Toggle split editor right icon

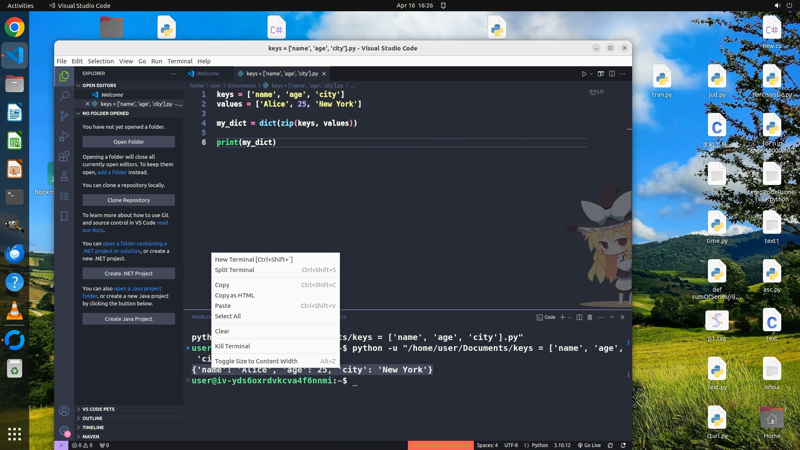(612, 74)
